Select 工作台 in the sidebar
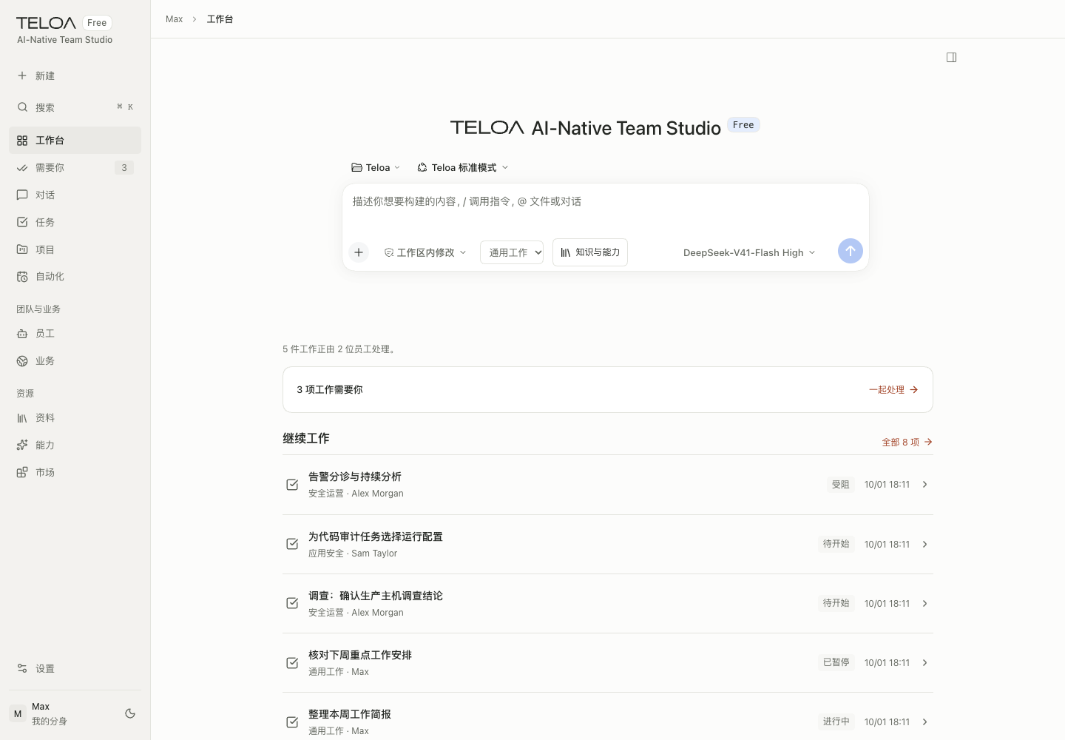Screen dimensions: 1065x740 75,141
